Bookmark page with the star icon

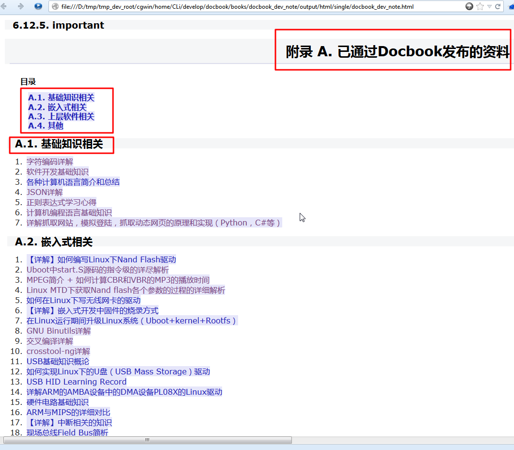pyautogui.click(x=480, y=6)
